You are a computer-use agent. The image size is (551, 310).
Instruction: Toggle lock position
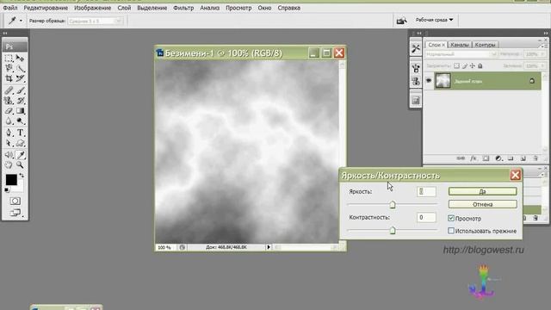[x=473, y=65]
